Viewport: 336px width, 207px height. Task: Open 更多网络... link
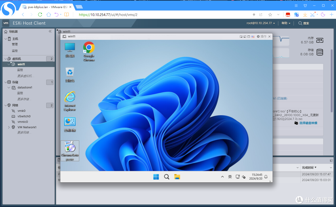click(24, 133)
